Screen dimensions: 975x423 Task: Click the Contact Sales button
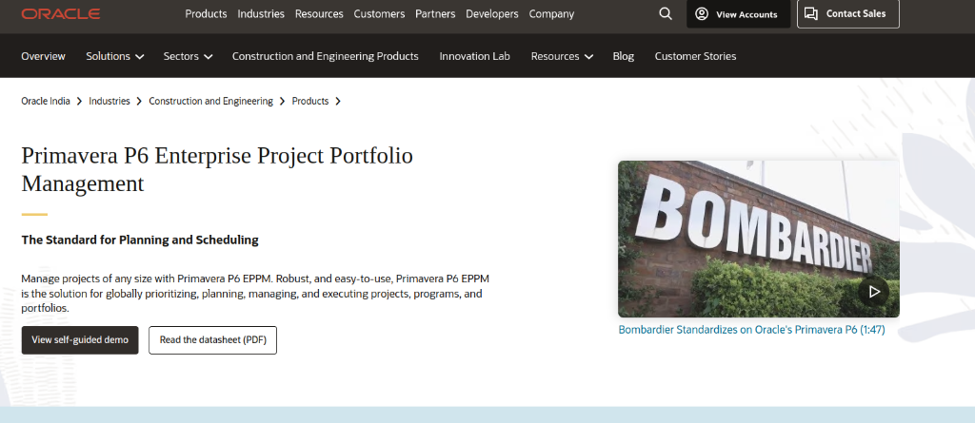coord(848,13)
